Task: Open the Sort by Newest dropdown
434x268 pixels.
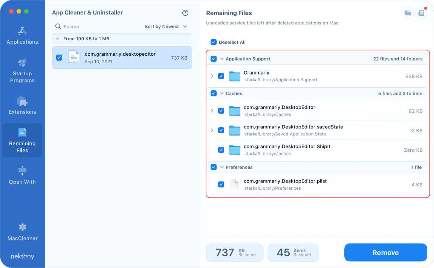Action: click(166, 27)
